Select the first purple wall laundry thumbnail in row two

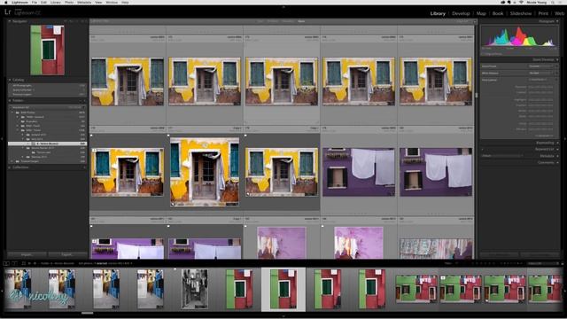click(359, 172)
